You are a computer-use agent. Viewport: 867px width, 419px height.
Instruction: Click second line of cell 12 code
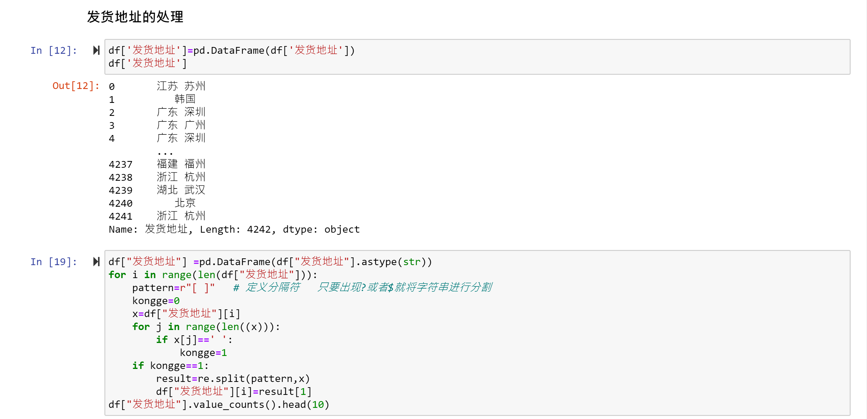click(x=147, y=63)
